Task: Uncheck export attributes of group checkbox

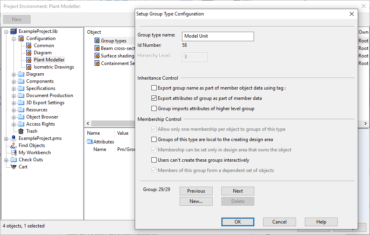Action: (x=154, y=98)
